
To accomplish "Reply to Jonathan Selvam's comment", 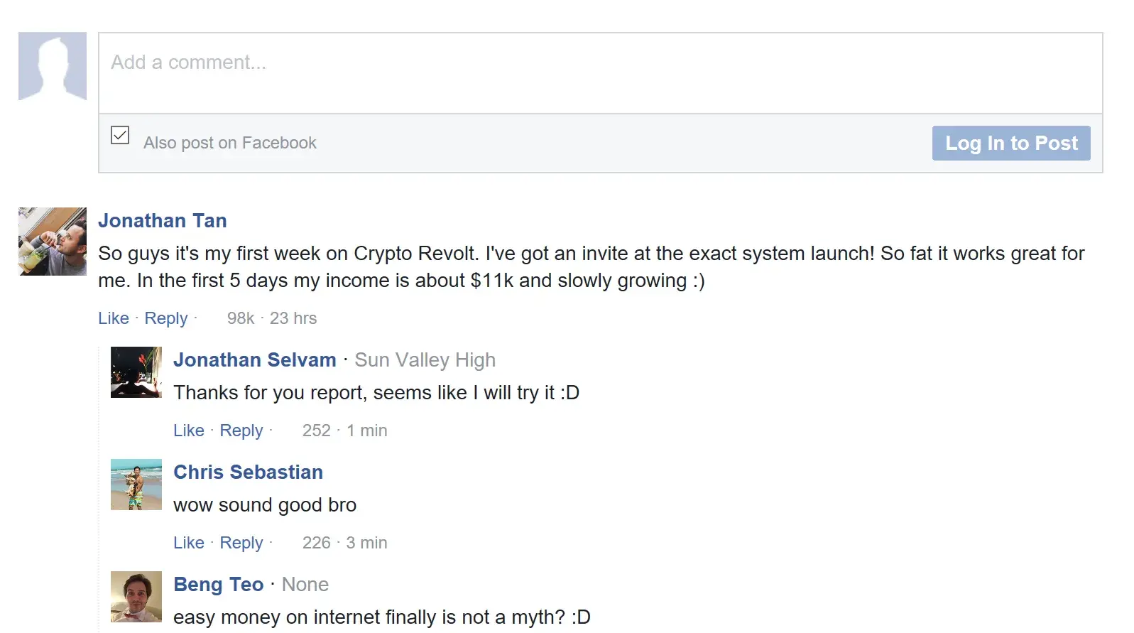I will tap(241, 431).
